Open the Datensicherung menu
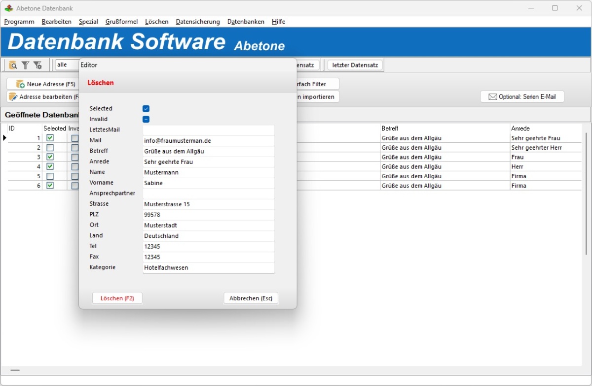The width and height of the screenshot is (592, 386). 198,22
